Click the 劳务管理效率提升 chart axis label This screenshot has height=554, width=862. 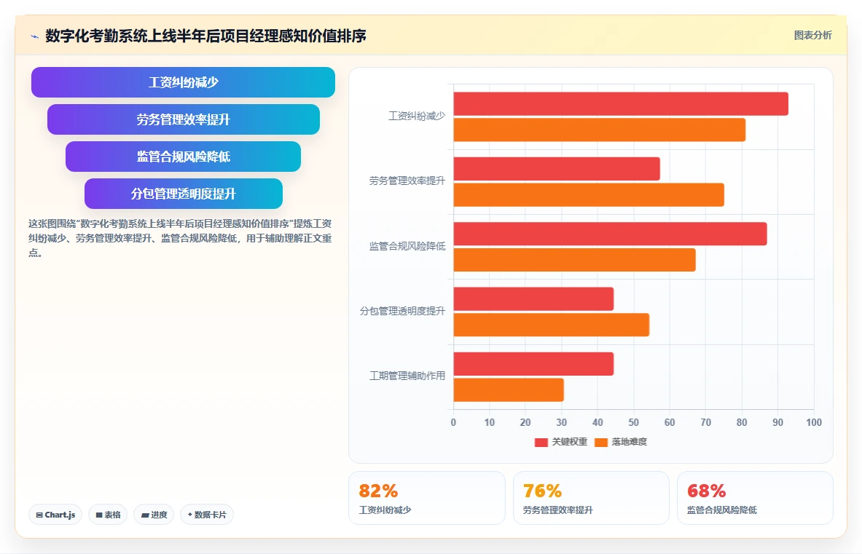click(407, 181)
